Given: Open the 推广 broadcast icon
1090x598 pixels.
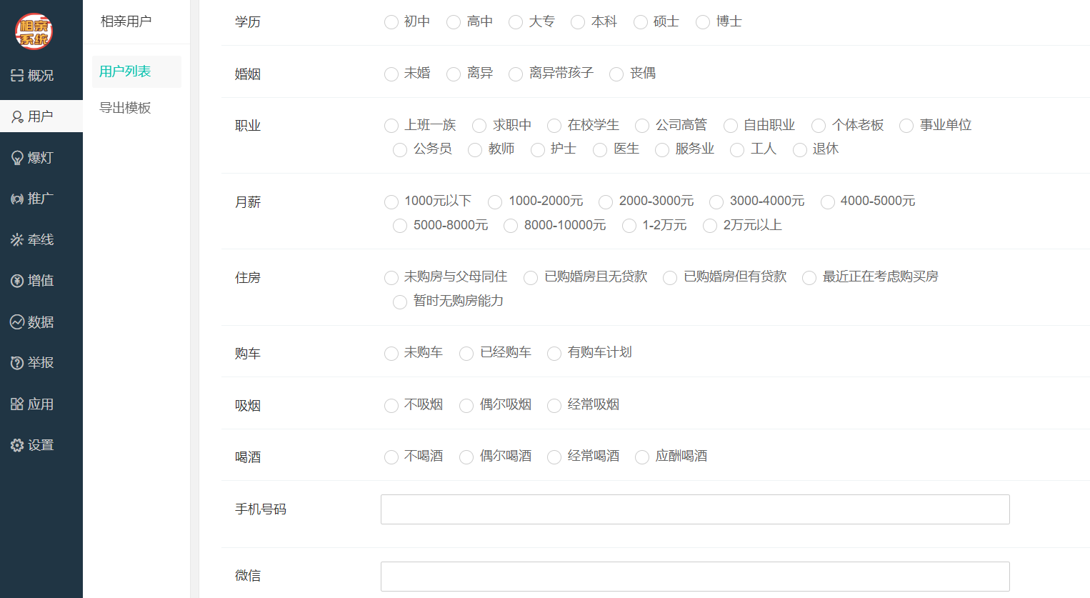Looking at the screenshot, I should click(x=17, y=199).
